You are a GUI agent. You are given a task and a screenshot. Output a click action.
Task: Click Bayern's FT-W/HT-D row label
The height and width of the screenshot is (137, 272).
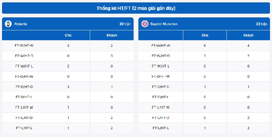click(160, 56)
